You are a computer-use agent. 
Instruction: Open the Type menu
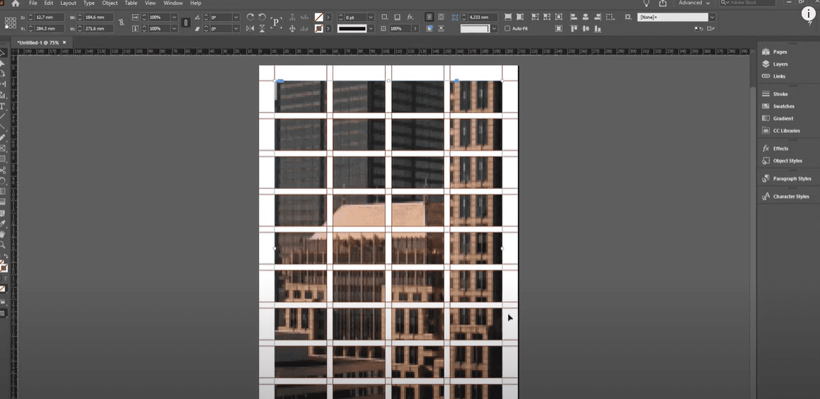[89, 3]
